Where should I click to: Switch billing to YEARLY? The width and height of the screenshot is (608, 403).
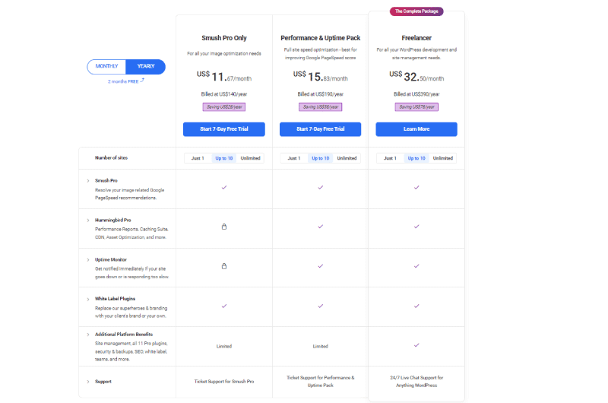pyautogui.click(x=146, y=66)
